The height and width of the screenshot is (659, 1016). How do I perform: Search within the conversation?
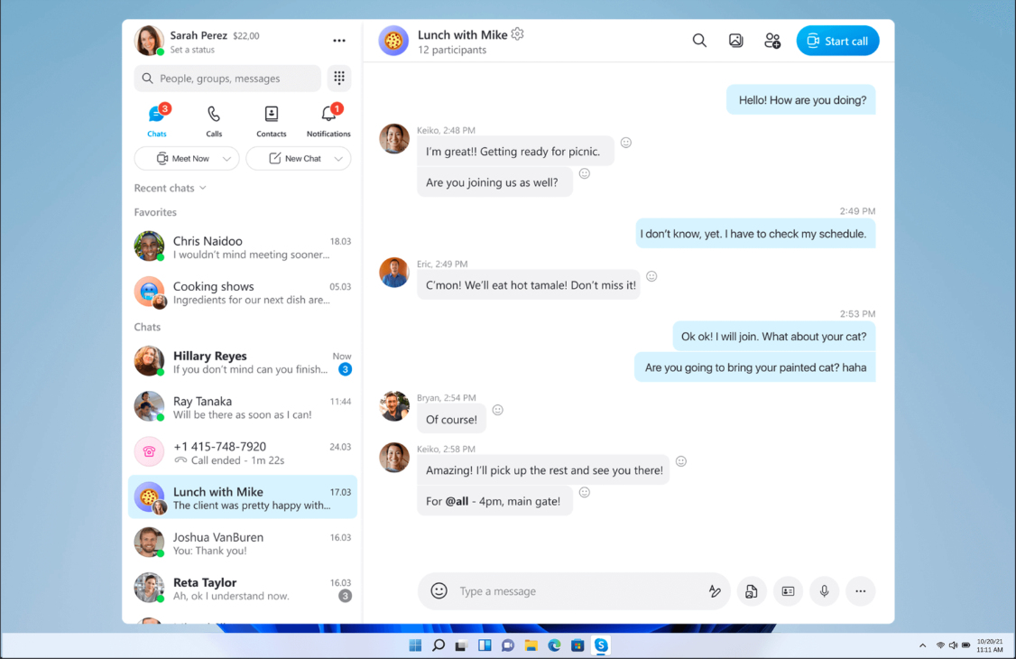[x=699, y=41]
